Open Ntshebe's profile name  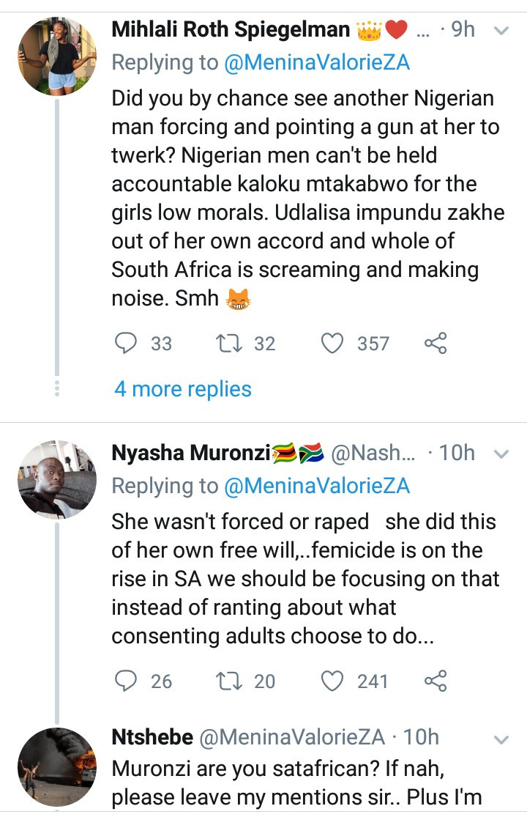(152, 737)
